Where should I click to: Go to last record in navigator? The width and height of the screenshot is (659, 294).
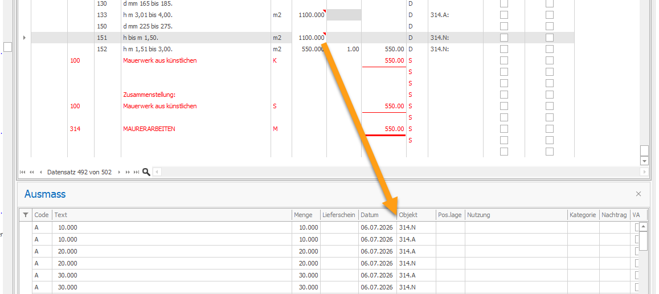[x=136, y=172]
